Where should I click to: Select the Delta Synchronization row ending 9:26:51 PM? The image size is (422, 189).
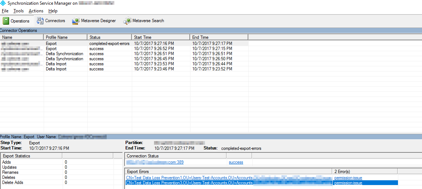click(x=64, y=54)
